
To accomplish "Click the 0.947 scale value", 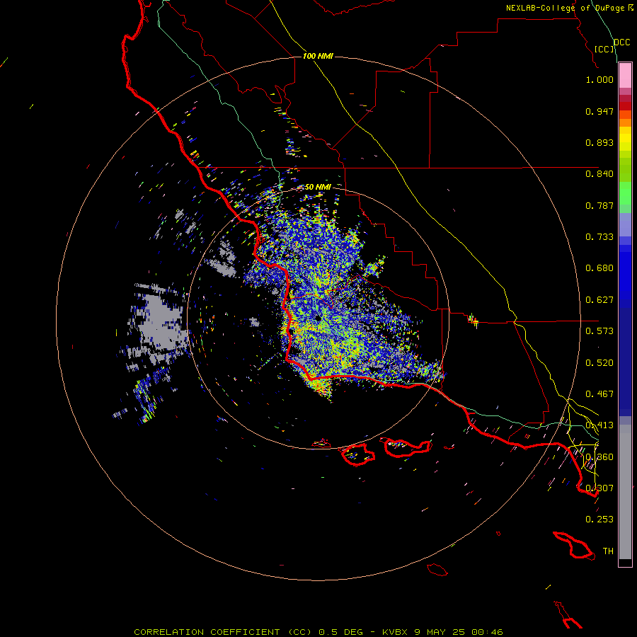I will [599, 111].
